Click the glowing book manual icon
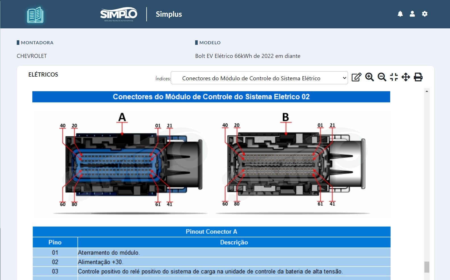 click(x=35, y=15)
